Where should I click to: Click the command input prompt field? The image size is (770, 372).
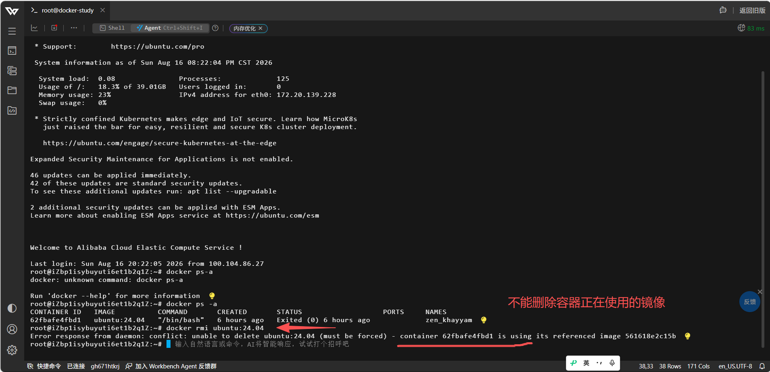[x=262, y=344]
